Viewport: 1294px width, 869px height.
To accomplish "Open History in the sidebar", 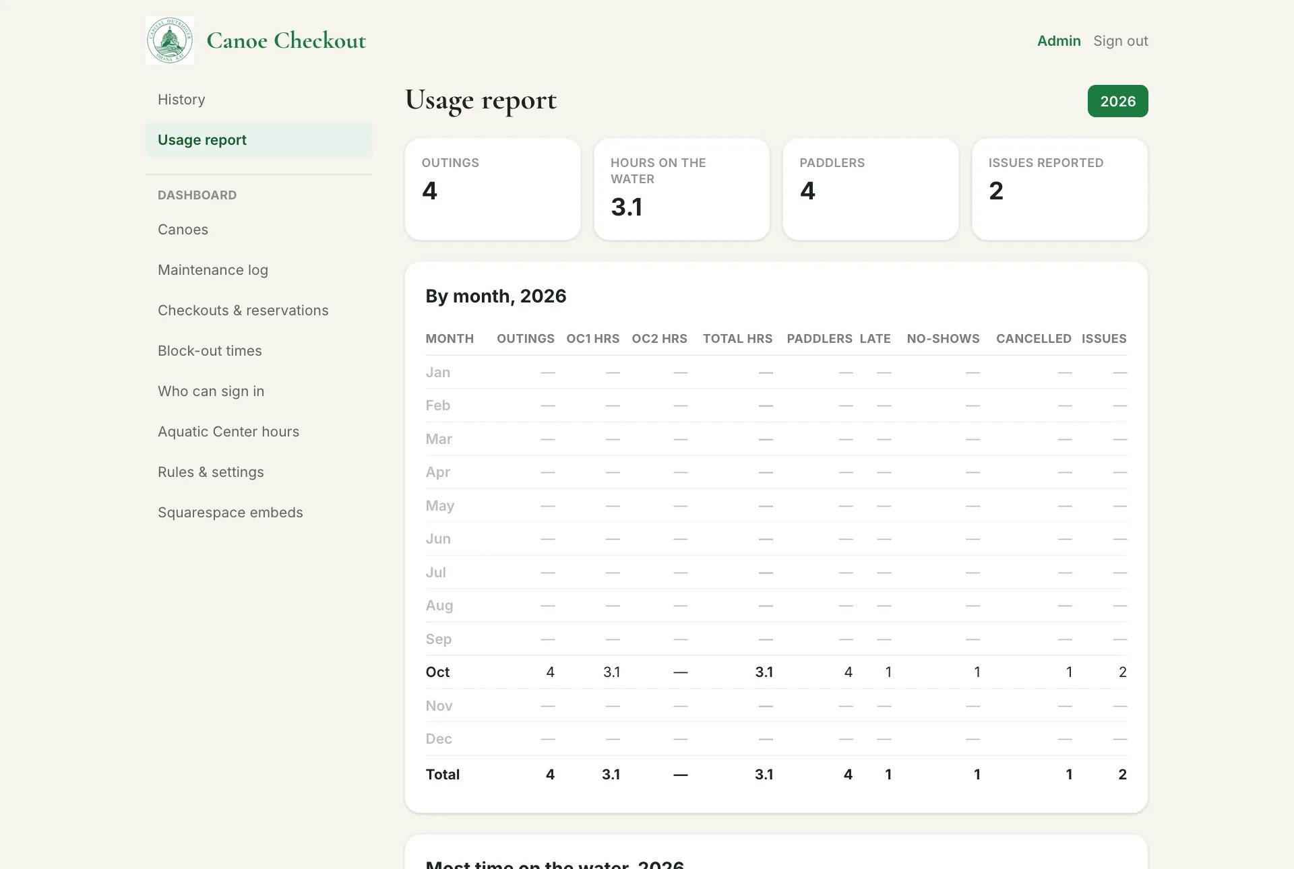I will click(259, 100).
